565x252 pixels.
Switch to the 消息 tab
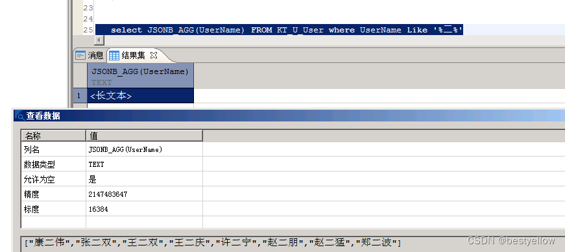(90, 55)
